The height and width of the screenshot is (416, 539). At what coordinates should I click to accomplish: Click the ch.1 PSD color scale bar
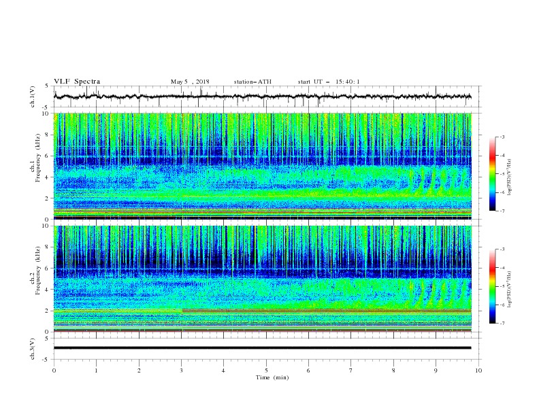coord(492,174)
